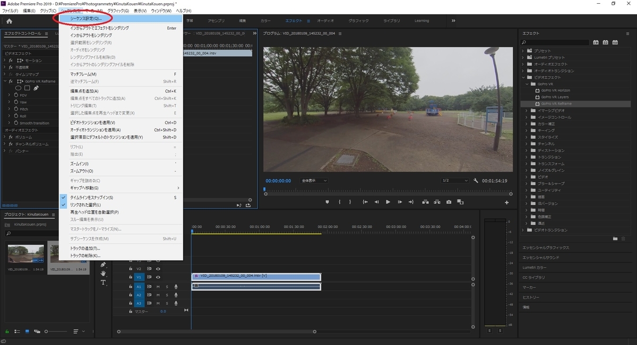Click the Play button in Program monitor
The height and width of the screenshot is (345, 637).
388,202
